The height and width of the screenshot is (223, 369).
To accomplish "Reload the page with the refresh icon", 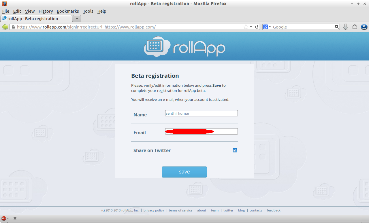I will pyautogui.click(x=257, y=27).
